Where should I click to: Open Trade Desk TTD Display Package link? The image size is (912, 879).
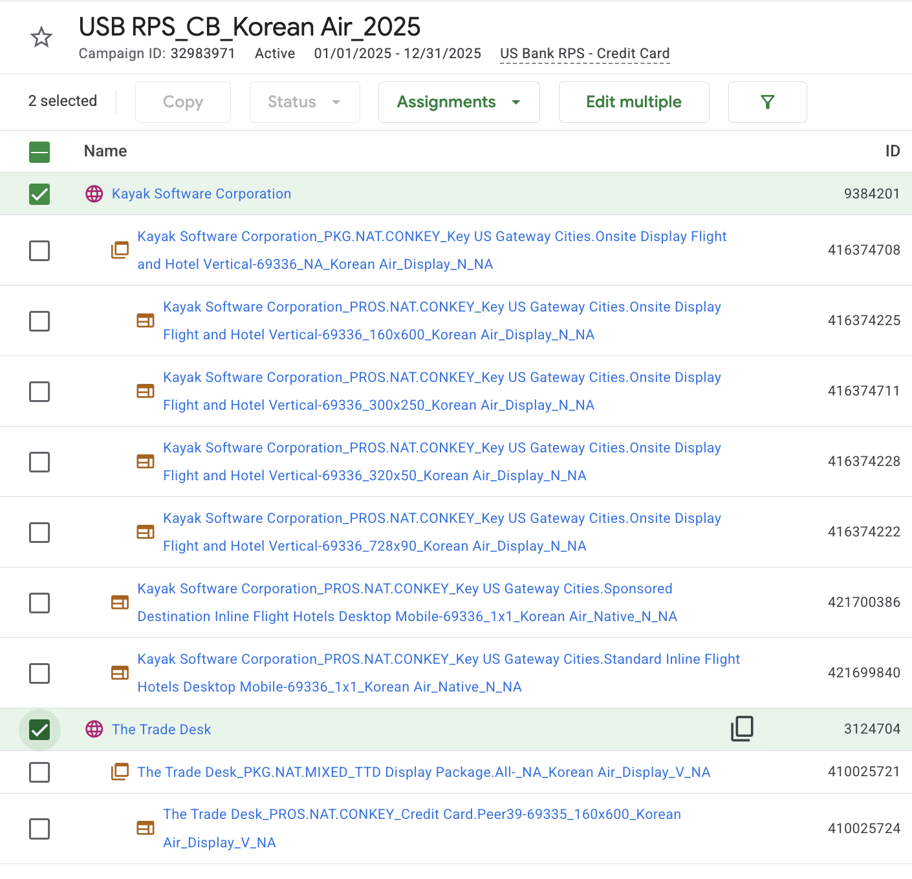click(424, 772)
